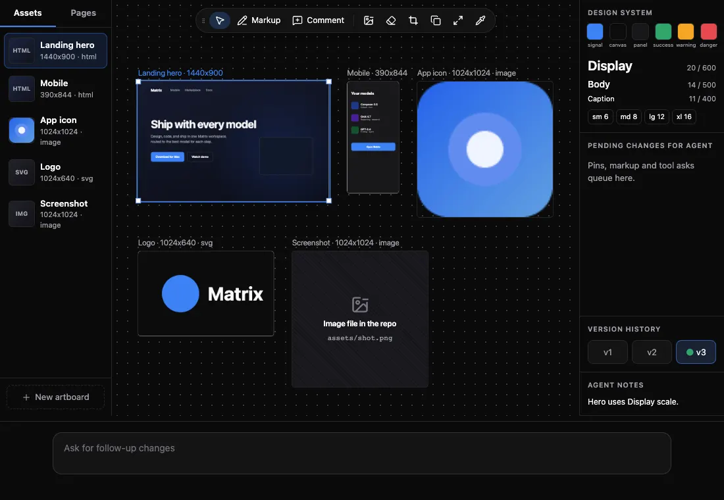The height and width of the screenshot is (500, 724).
Task: Switch to version v1
Action: [608, 352]
